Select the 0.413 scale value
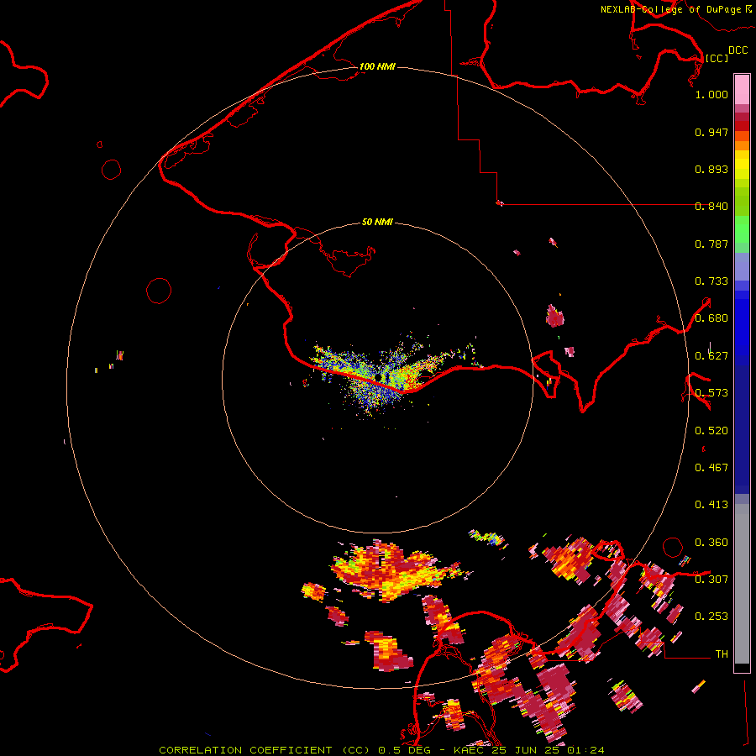 711,505
